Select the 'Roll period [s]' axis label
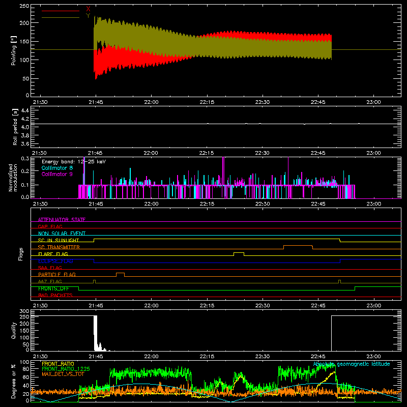The width and height of the screenshot is (407, 407). (x=15, y=127)
